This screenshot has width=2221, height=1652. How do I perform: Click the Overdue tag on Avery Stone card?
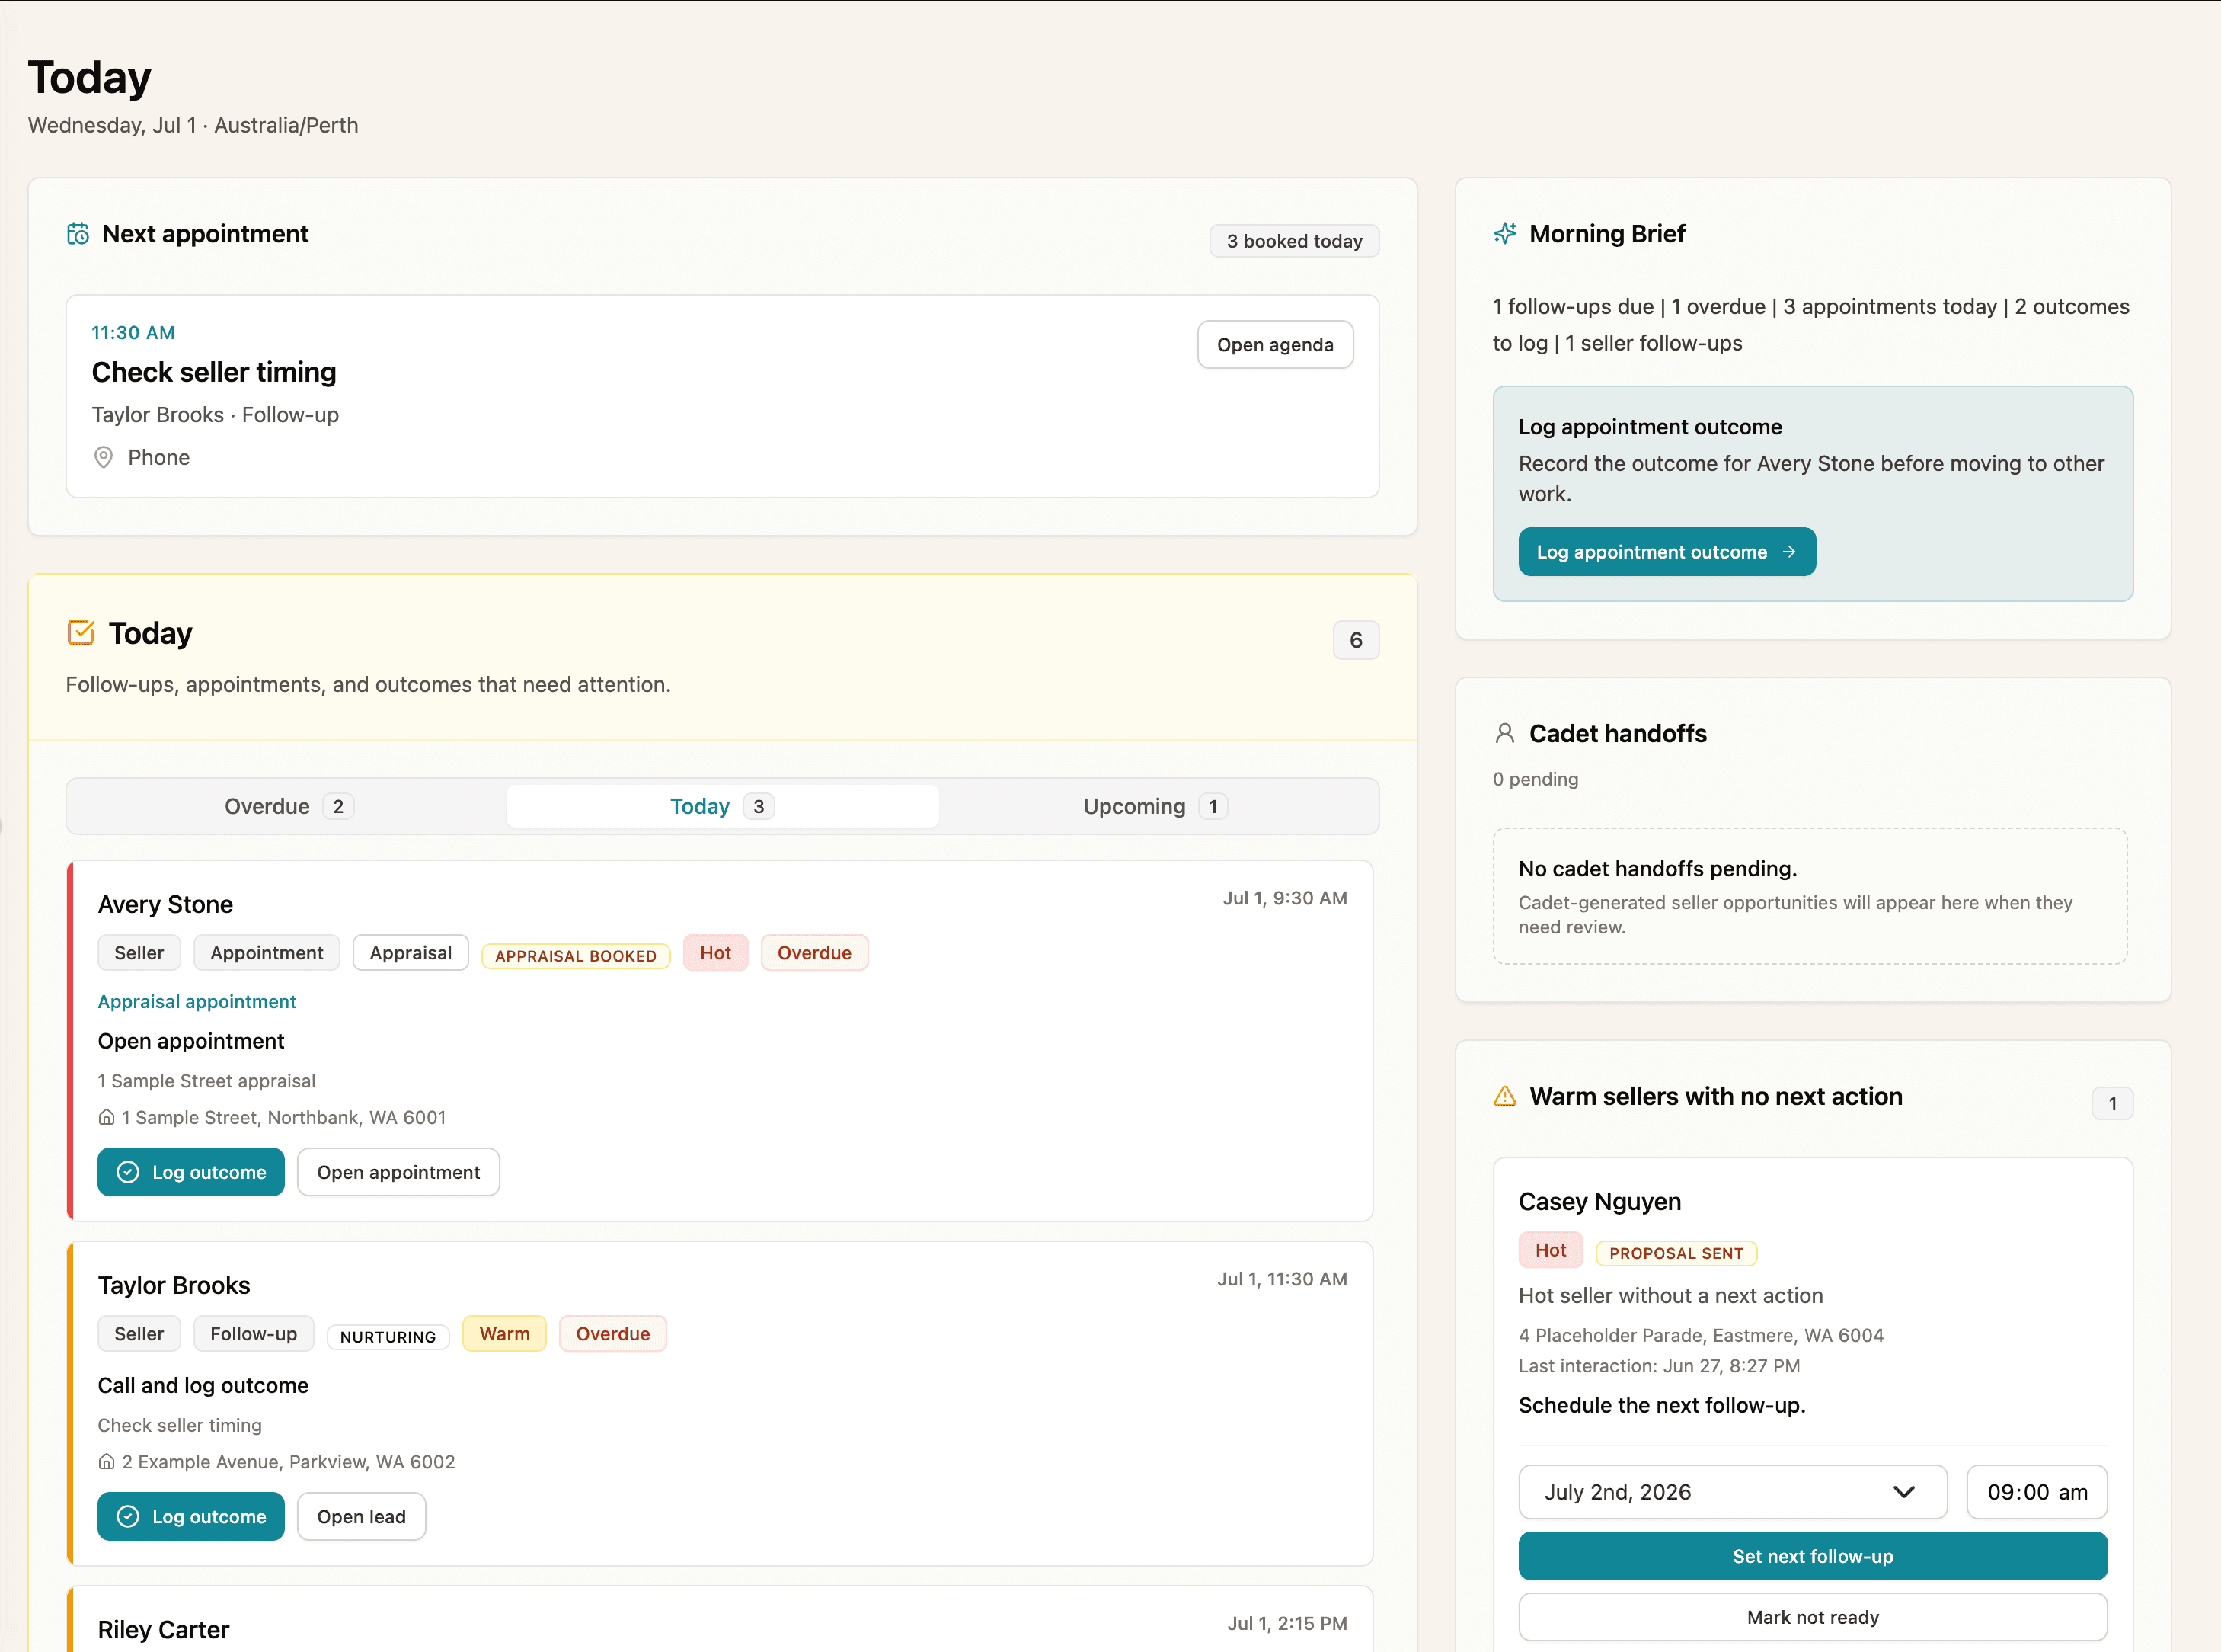(x=815, y=953)
